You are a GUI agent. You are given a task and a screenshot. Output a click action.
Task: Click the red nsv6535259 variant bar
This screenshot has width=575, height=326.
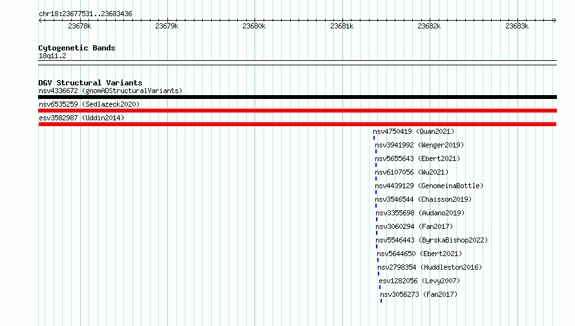coord(297,111)
